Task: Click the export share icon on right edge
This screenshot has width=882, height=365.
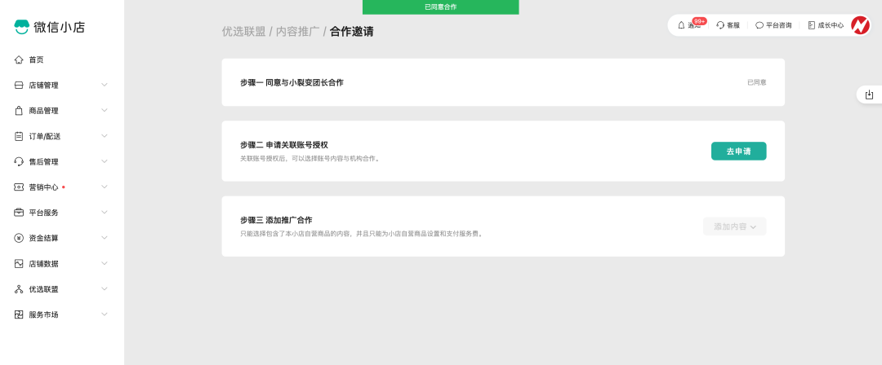Action: pyautogui.click(x=870, y=95)
